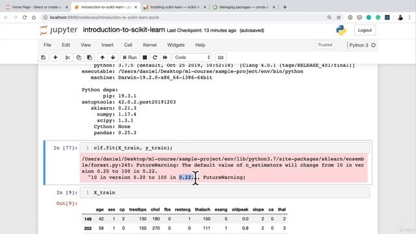Bookmark this page with star icon

339,18
